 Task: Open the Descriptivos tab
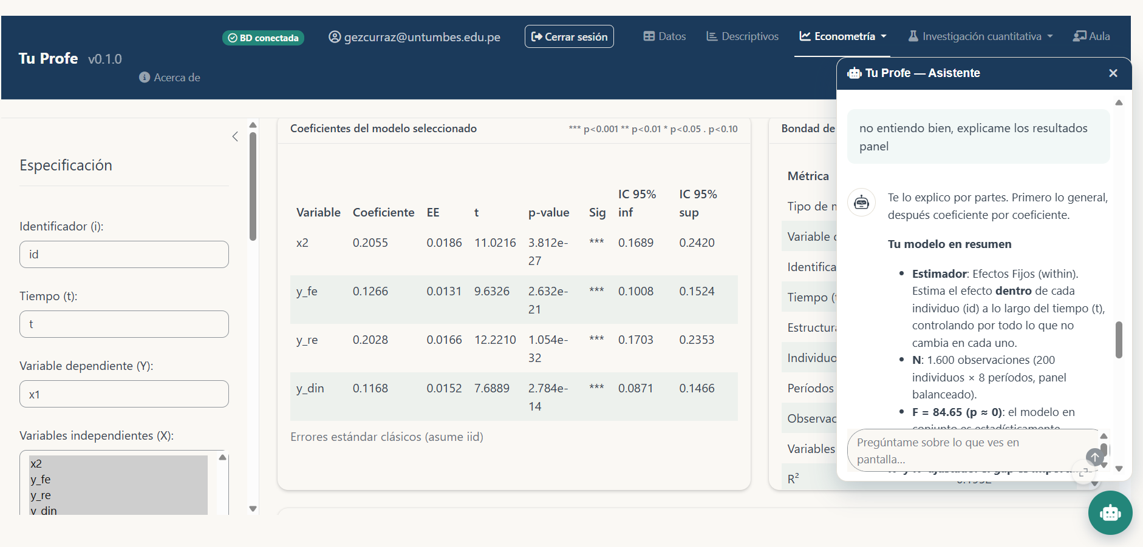[x=742, y=36]
